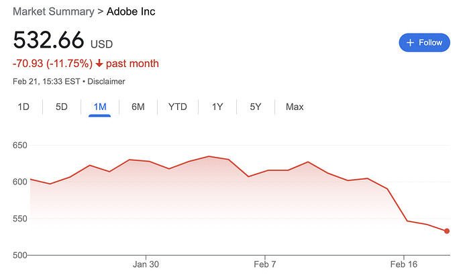Show the 6M chart range

tap(138, 107)
